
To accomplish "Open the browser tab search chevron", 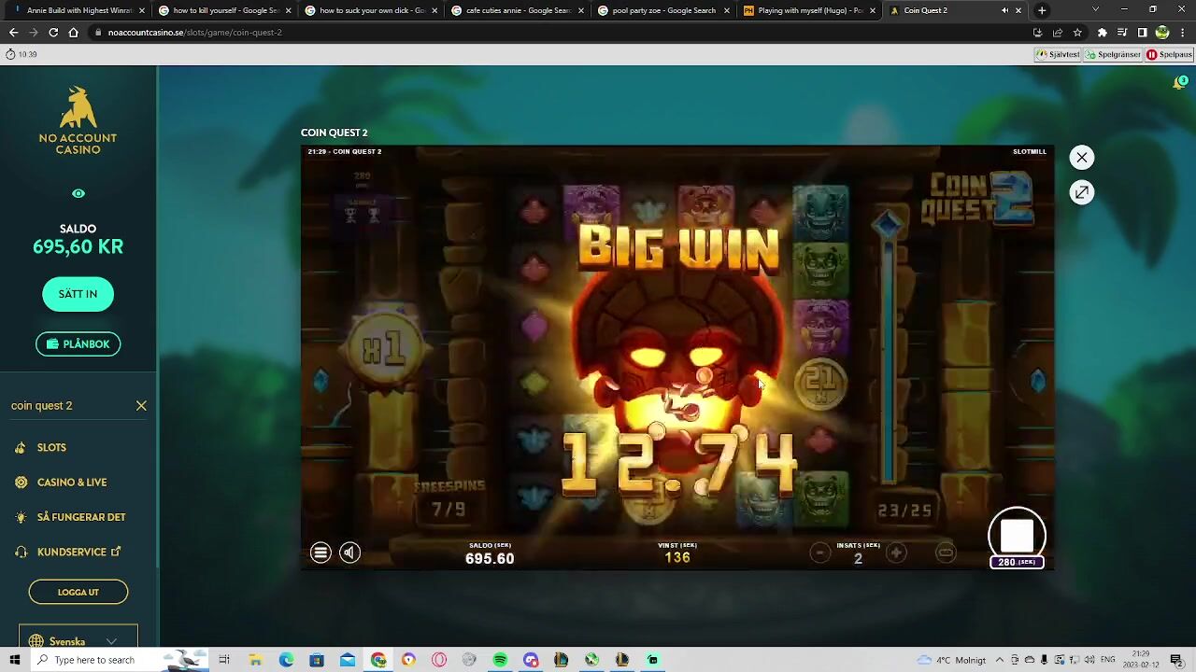I will point(1095,10).
